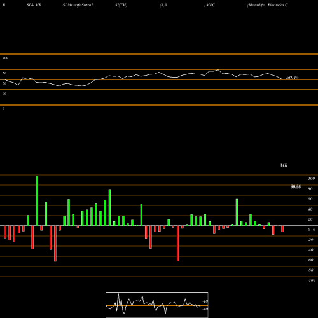Click the '(5,5' parameter text
318x318 pixels.
pos(163,5)
